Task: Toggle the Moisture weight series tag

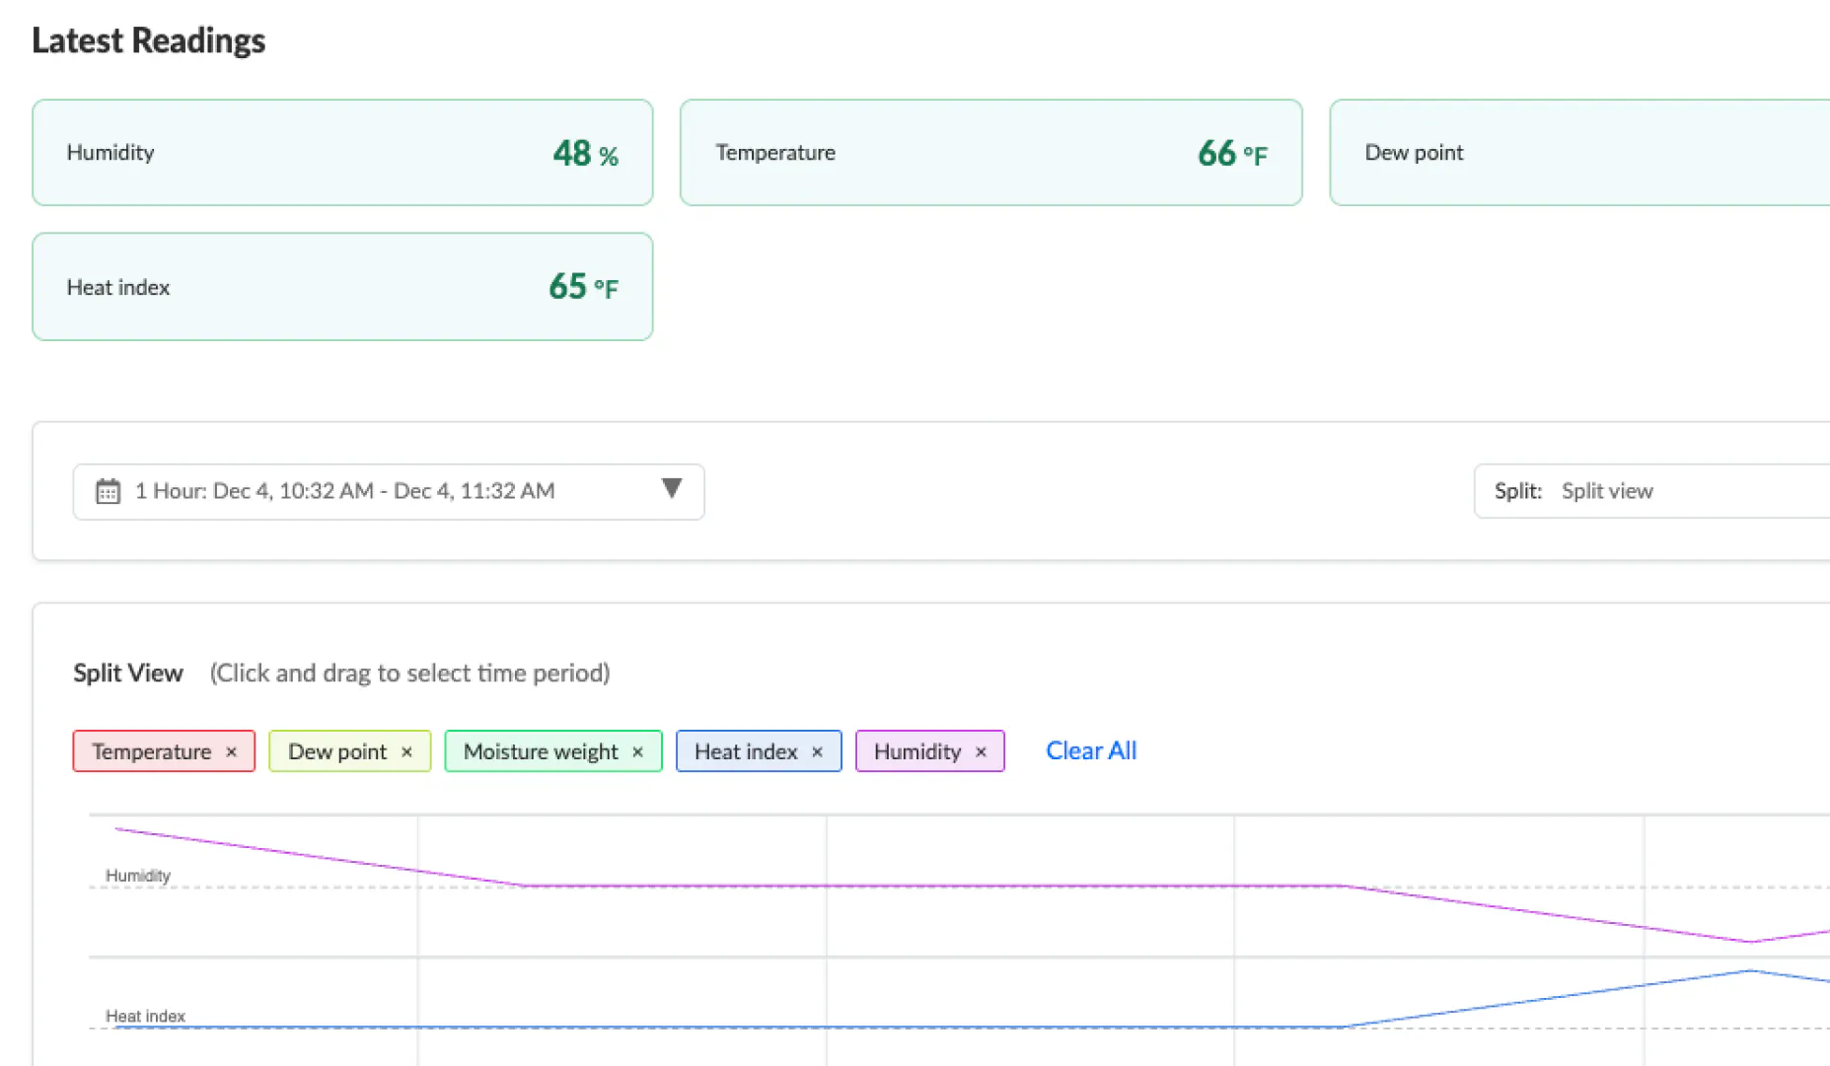Action: point(540,751)
